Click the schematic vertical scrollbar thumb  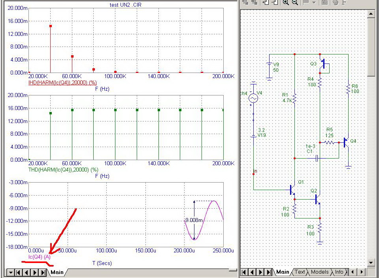(x=371, y=47)
